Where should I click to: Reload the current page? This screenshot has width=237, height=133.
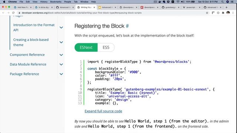(13, 13)
